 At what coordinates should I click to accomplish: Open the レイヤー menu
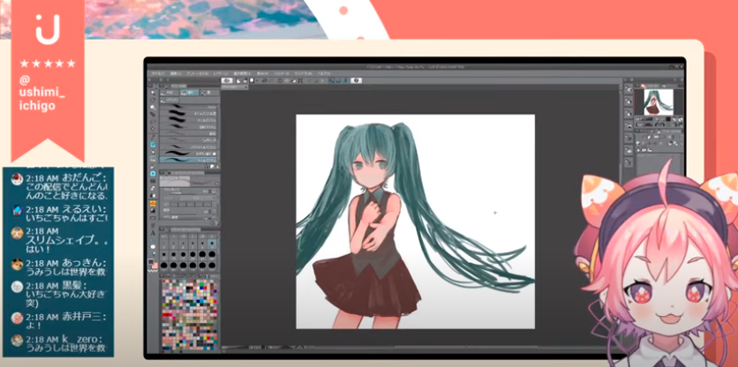point(221,73)
